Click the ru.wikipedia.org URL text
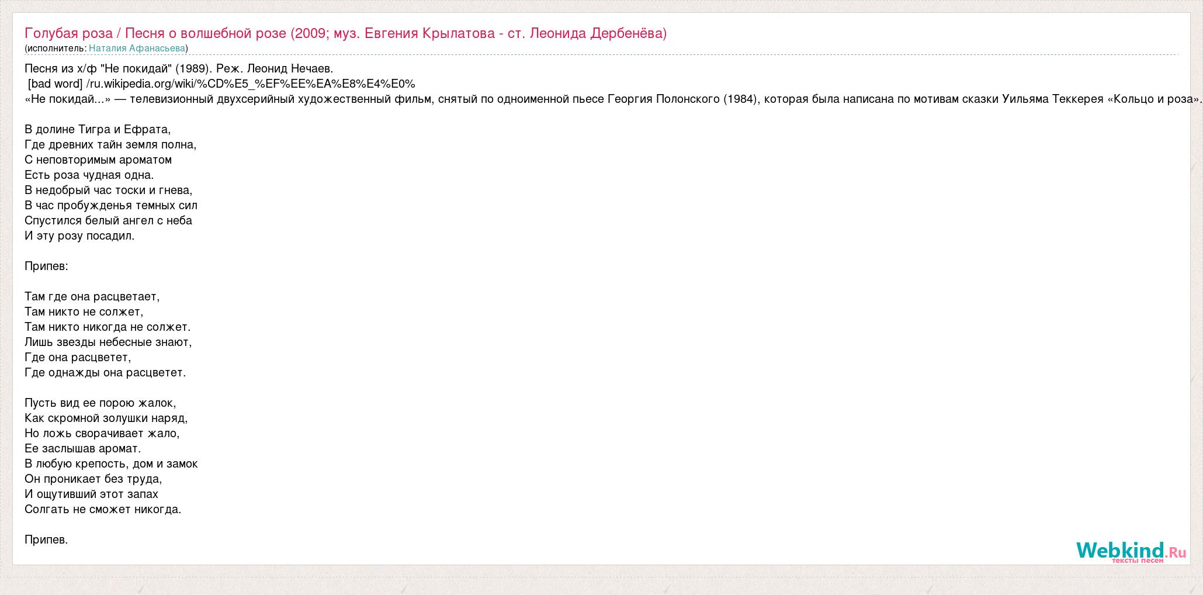Viewport: 1203px width, 595px height. coord(251,84)
